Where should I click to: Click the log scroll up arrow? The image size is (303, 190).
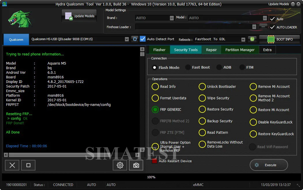click(x=142, y=49)
